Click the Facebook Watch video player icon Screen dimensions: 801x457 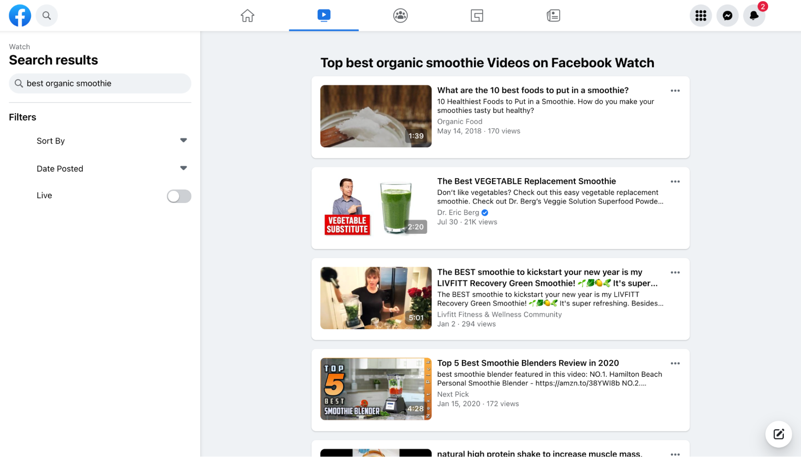(323, 15)
